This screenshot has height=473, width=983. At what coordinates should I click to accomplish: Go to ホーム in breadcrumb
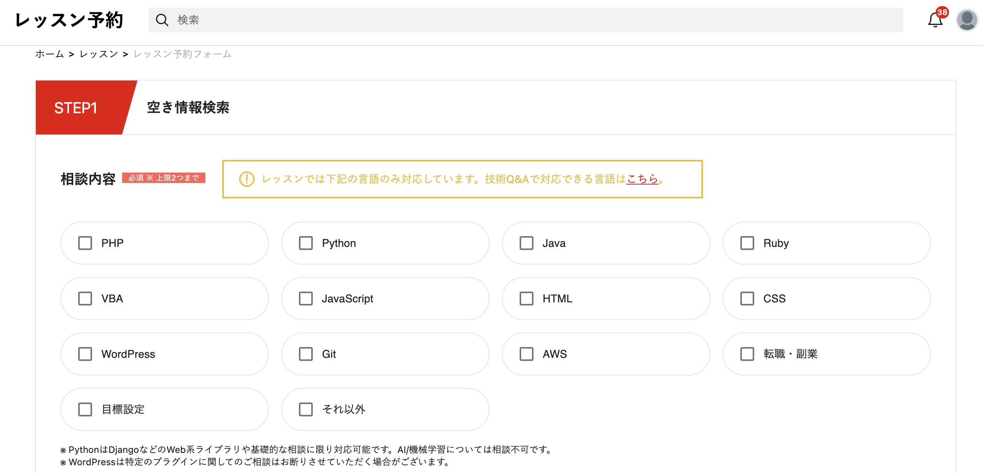click(x=49, y=54)
